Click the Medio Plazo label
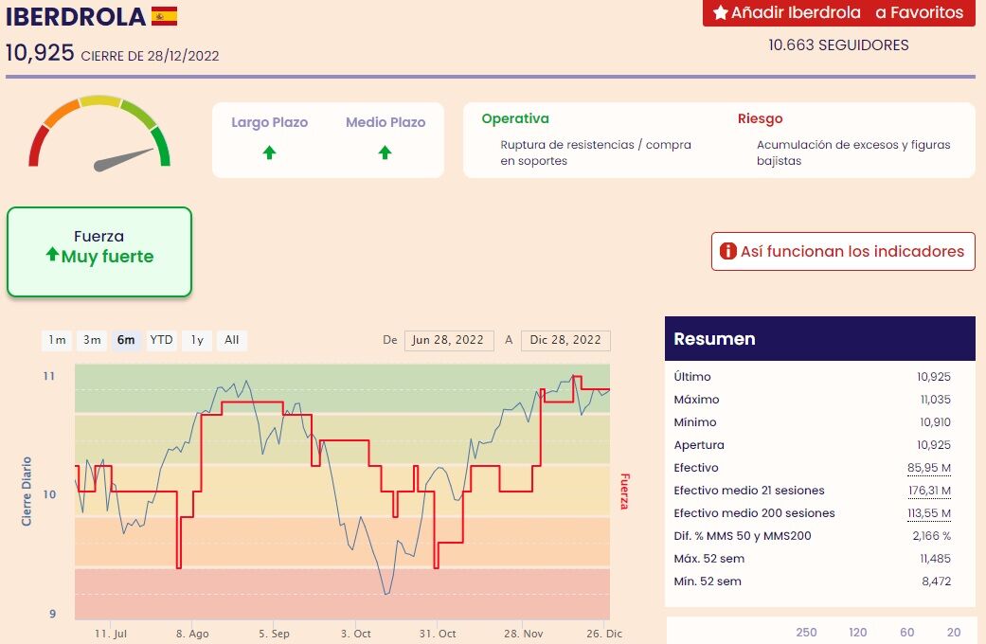Viewport: 986px width, 644px height. pyautogui.click(x=385, y=122)
